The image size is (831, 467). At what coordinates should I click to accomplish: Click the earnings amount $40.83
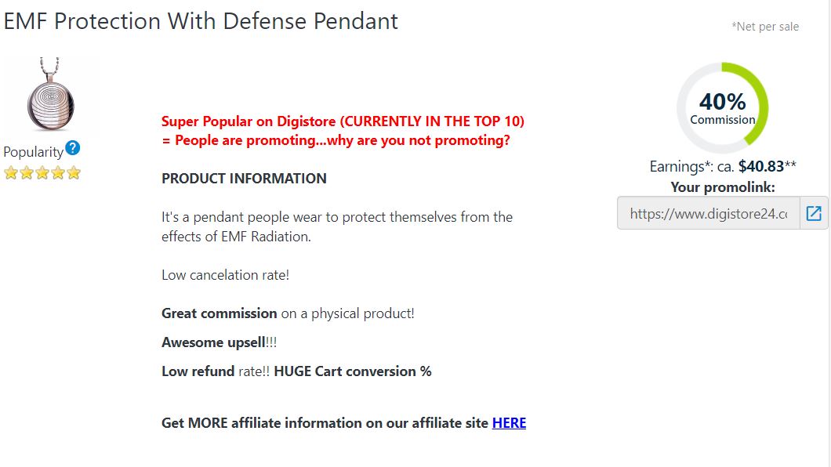[x=761, y=166]
